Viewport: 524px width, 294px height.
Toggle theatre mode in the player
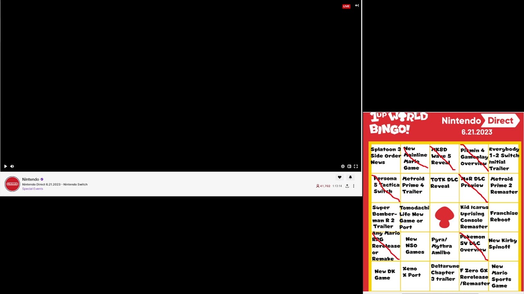coord(349,166)
